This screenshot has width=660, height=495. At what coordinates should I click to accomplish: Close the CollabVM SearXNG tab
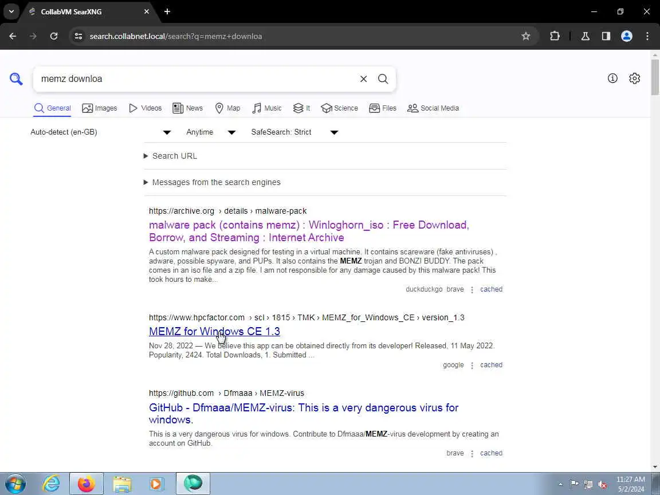(x=147, y=12)
